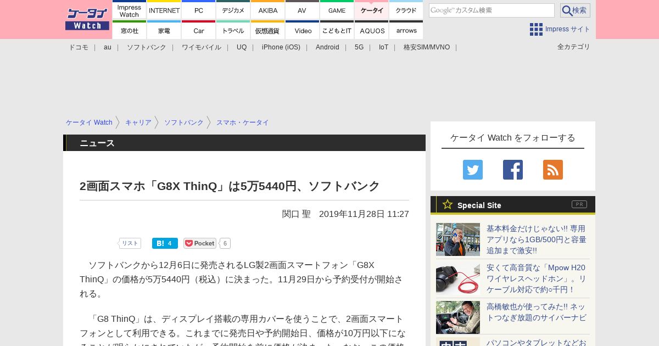Click スマホ・ケータイ breadcrumb link
This screenshot has height=346, width=659.
243,122
